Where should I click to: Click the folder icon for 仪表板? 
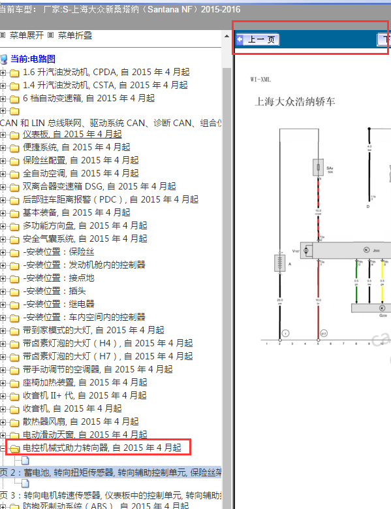[x=14, y=135]
